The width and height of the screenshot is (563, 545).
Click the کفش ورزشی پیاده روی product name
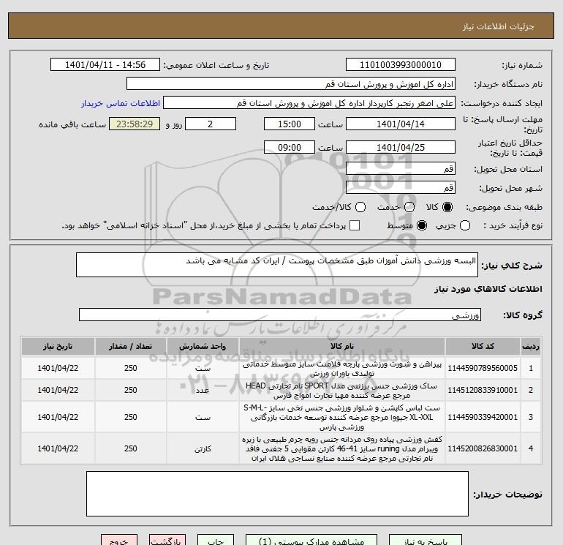pyautogui.click(x=342, y=449)
